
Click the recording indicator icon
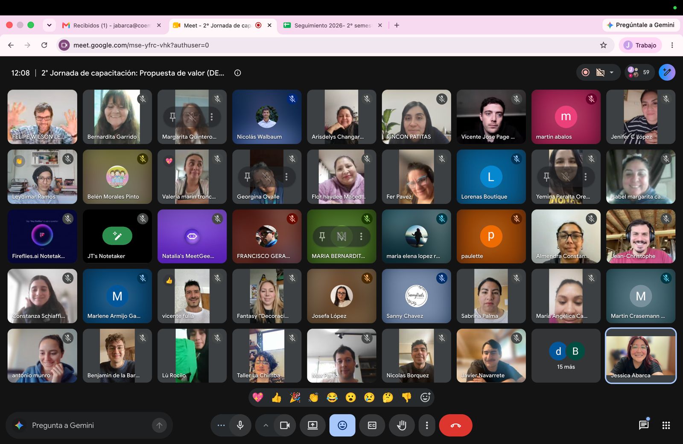click(586, 73)
